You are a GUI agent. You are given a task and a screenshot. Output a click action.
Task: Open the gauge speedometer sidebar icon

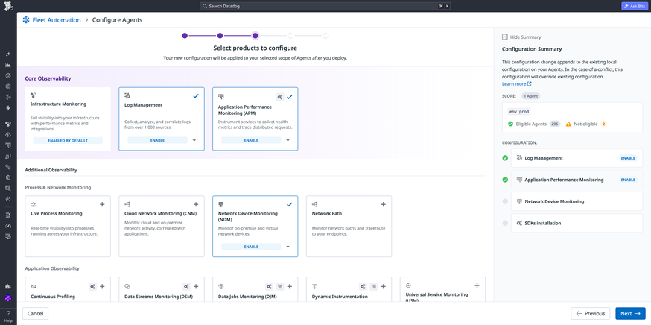click(x=8, y=226)
